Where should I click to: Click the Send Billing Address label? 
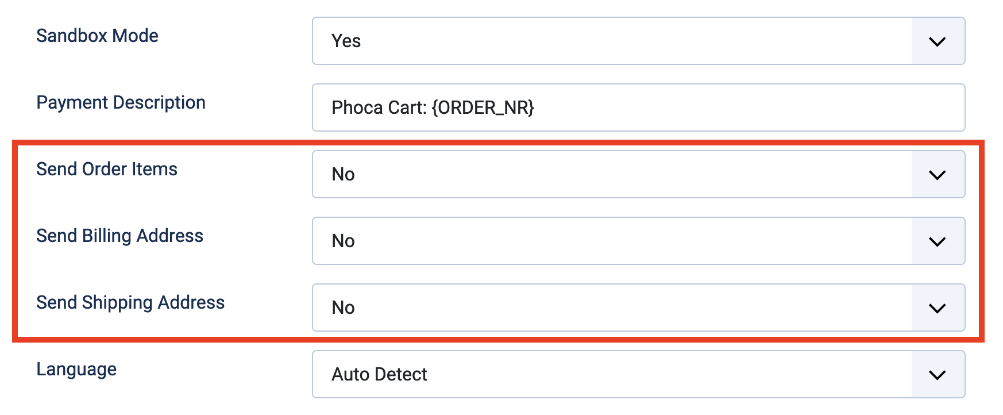119,236
